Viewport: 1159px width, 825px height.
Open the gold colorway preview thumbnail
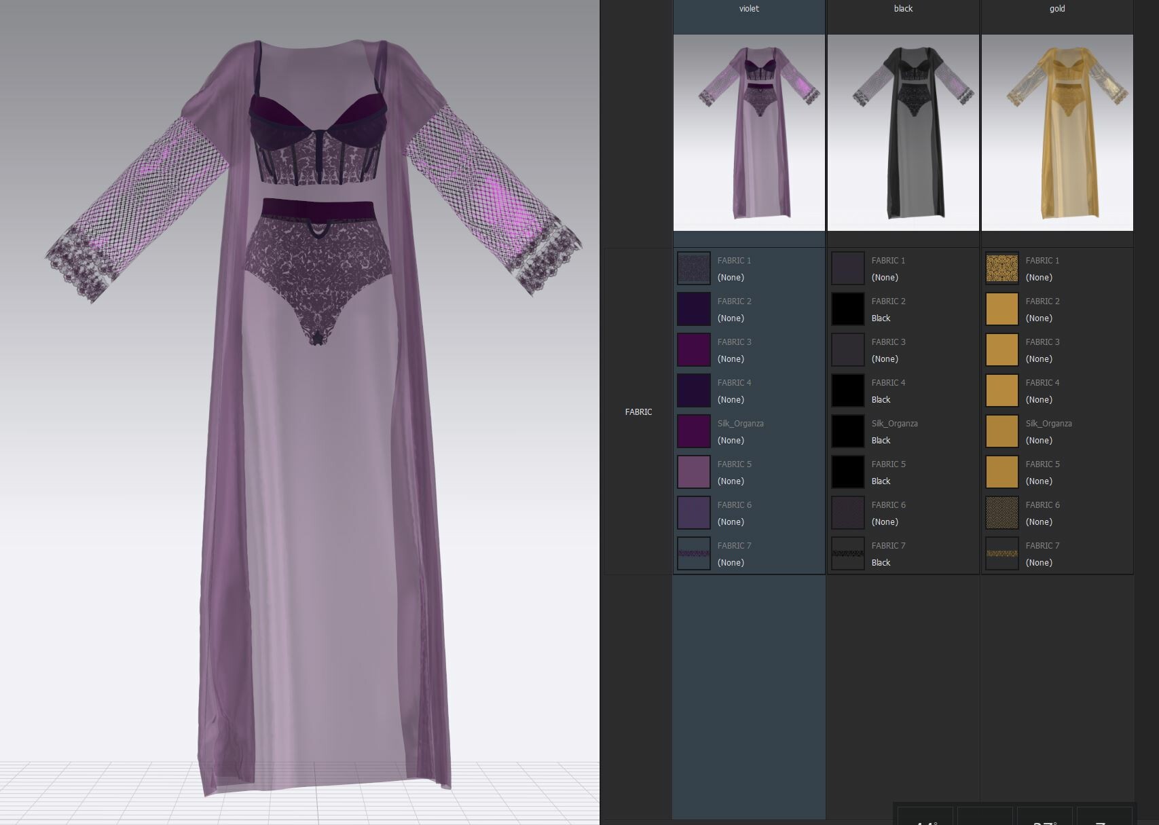pyautogui.click(x=1057, y=132)
